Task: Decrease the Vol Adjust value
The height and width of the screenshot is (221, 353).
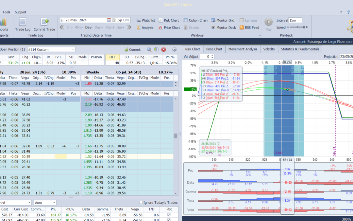Action: click(x=212, y=58)
